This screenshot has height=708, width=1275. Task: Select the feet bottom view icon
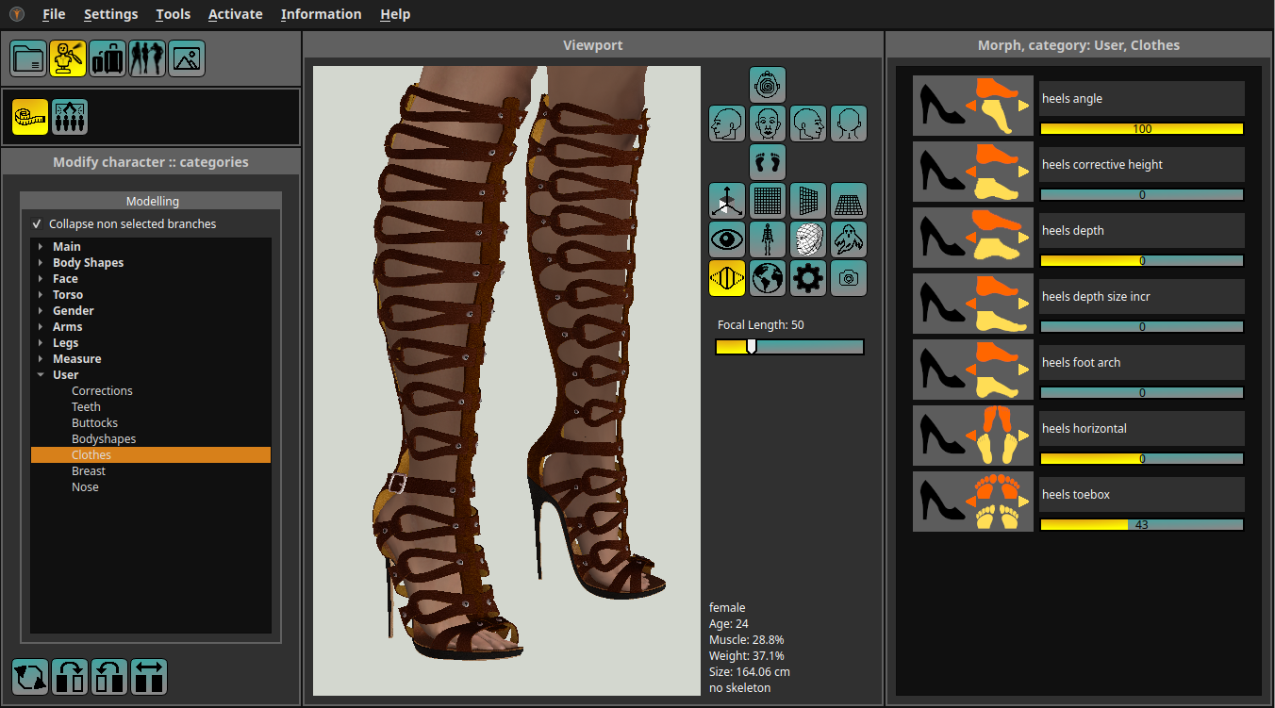[768, 162]
